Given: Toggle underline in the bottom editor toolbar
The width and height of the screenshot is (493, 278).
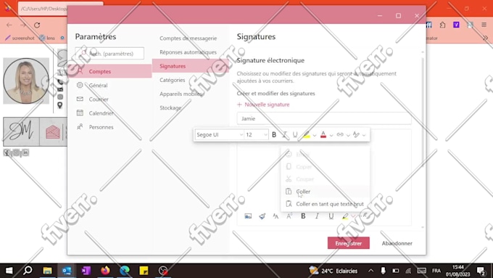Looking at the screenshot, I should [x=331, y=216].
